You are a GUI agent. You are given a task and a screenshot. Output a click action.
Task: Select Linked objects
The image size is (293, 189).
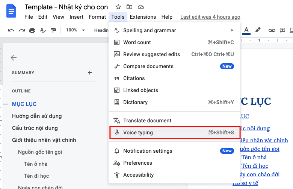174,90
